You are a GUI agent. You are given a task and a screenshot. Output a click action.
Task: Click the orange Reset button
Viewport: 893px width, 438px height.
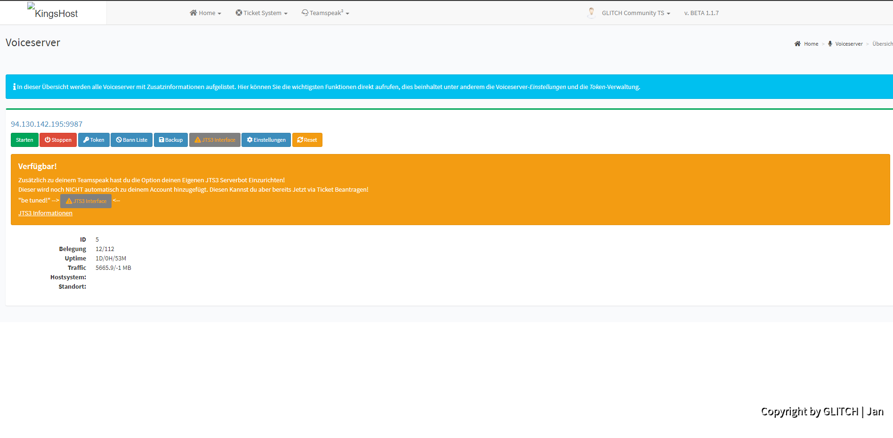click(x=307, y=140)
